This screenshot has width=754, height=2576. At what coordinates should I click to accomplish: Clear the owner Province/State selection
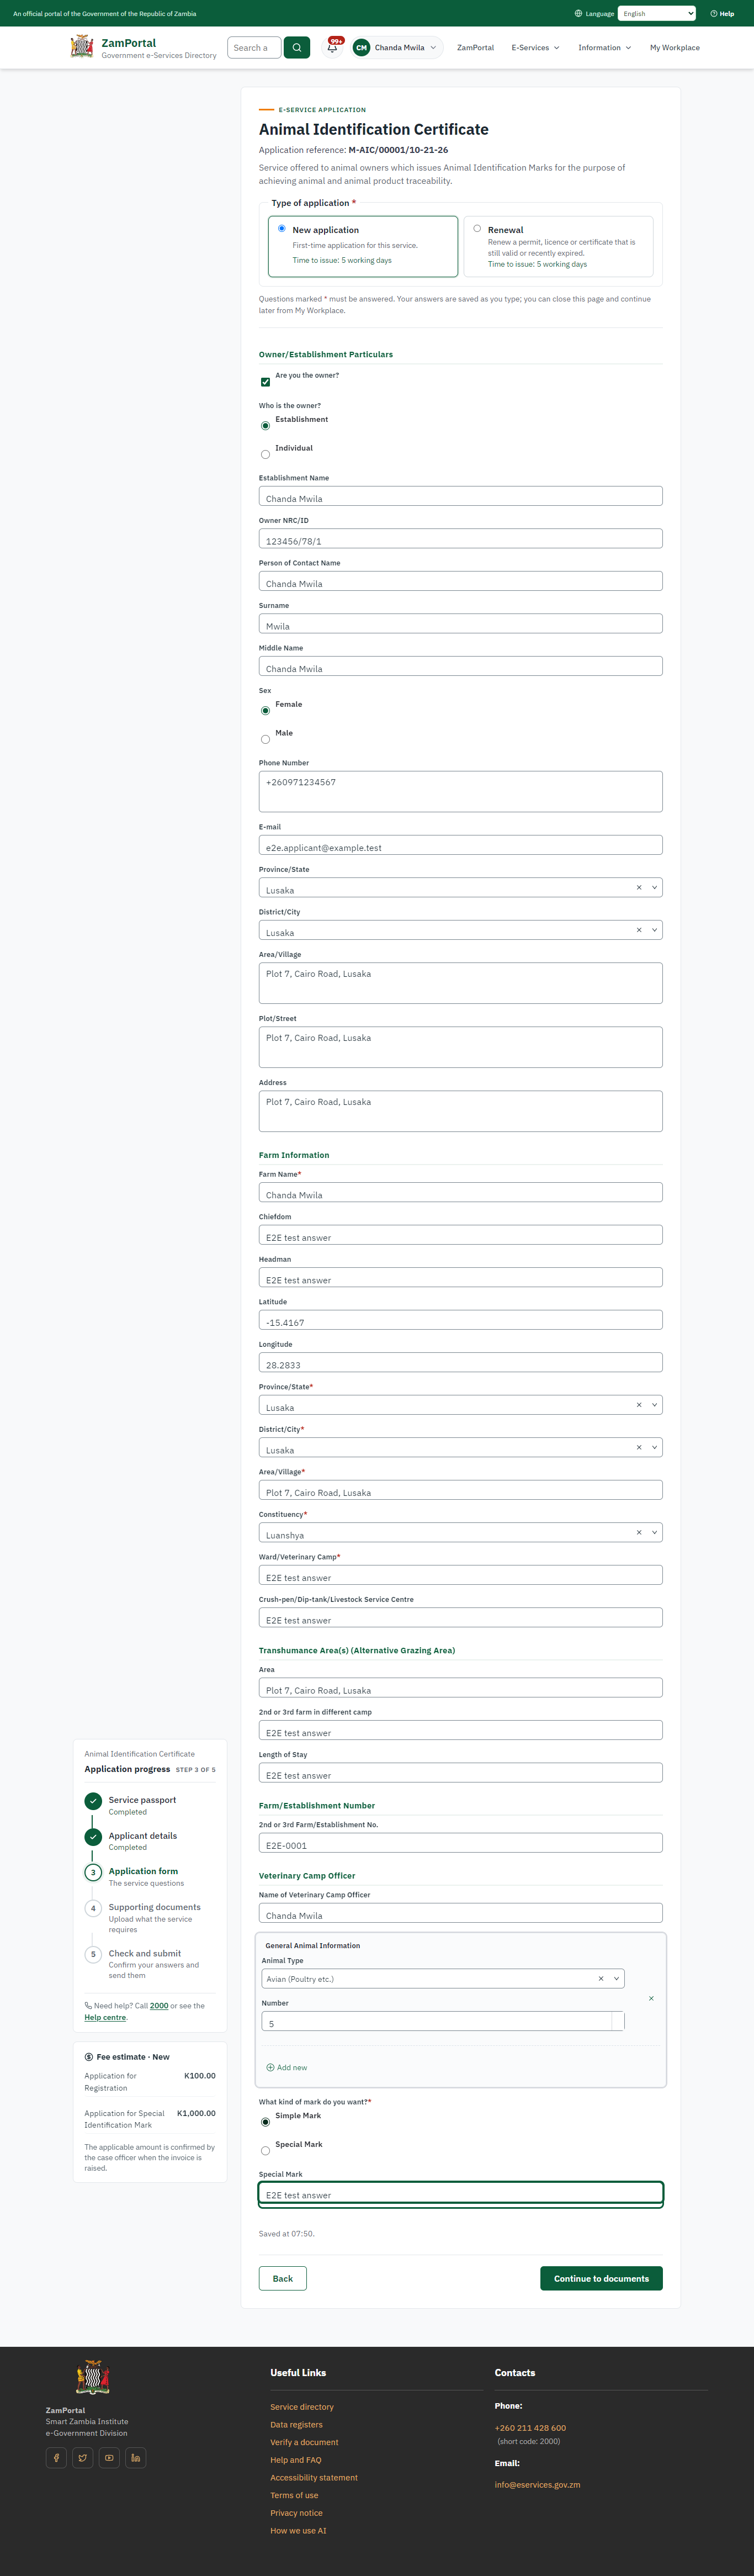(639, 887)
